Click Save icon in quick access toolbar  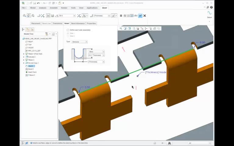[x=34, y=3]
